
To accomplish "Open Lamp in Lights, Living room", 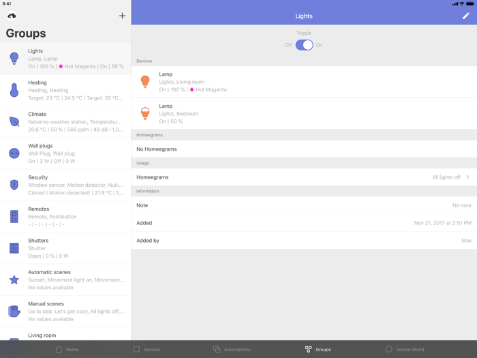I will pos(304,82).
